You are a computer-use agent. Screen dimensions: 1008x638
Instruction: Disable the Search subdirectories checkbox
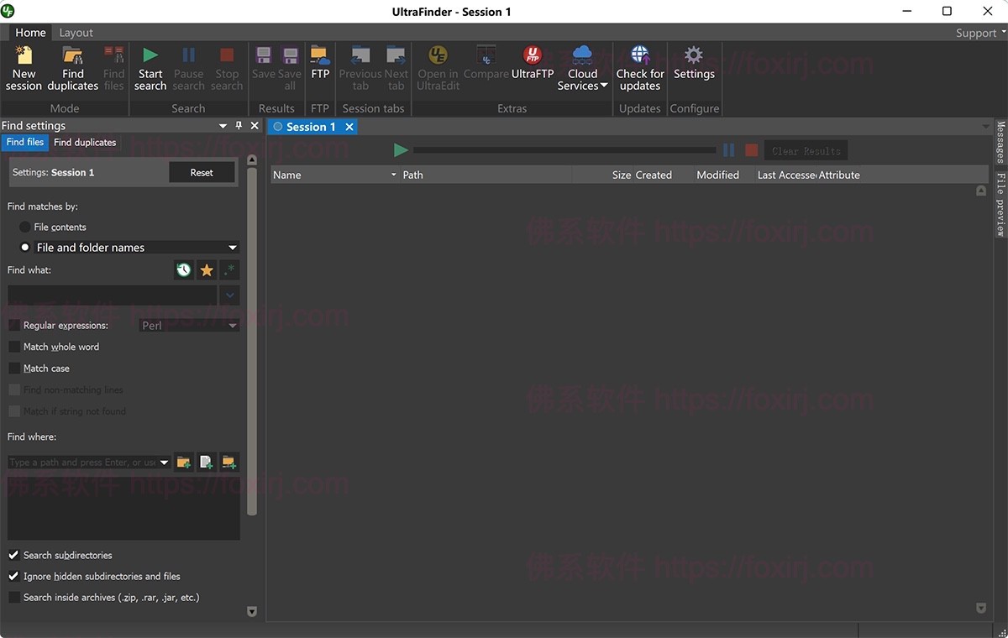[x=13, y=555]
